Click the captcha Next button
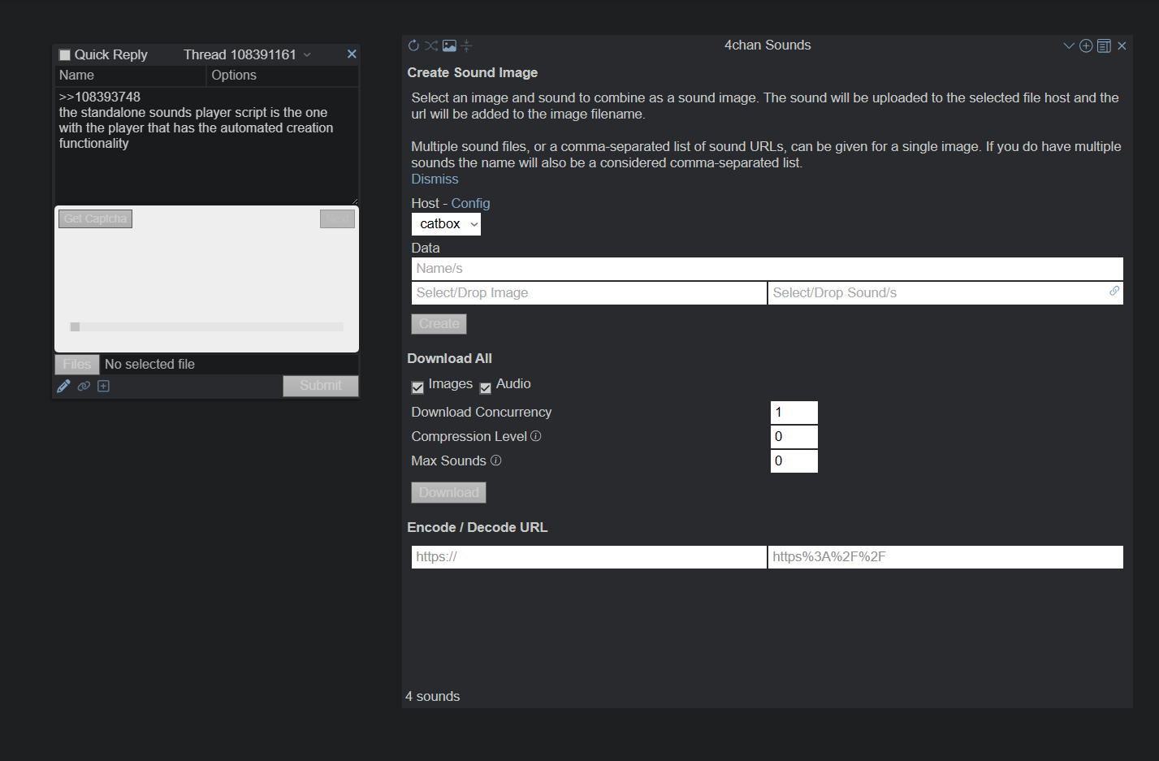The image size is (1159, 761). coord(337,218)
